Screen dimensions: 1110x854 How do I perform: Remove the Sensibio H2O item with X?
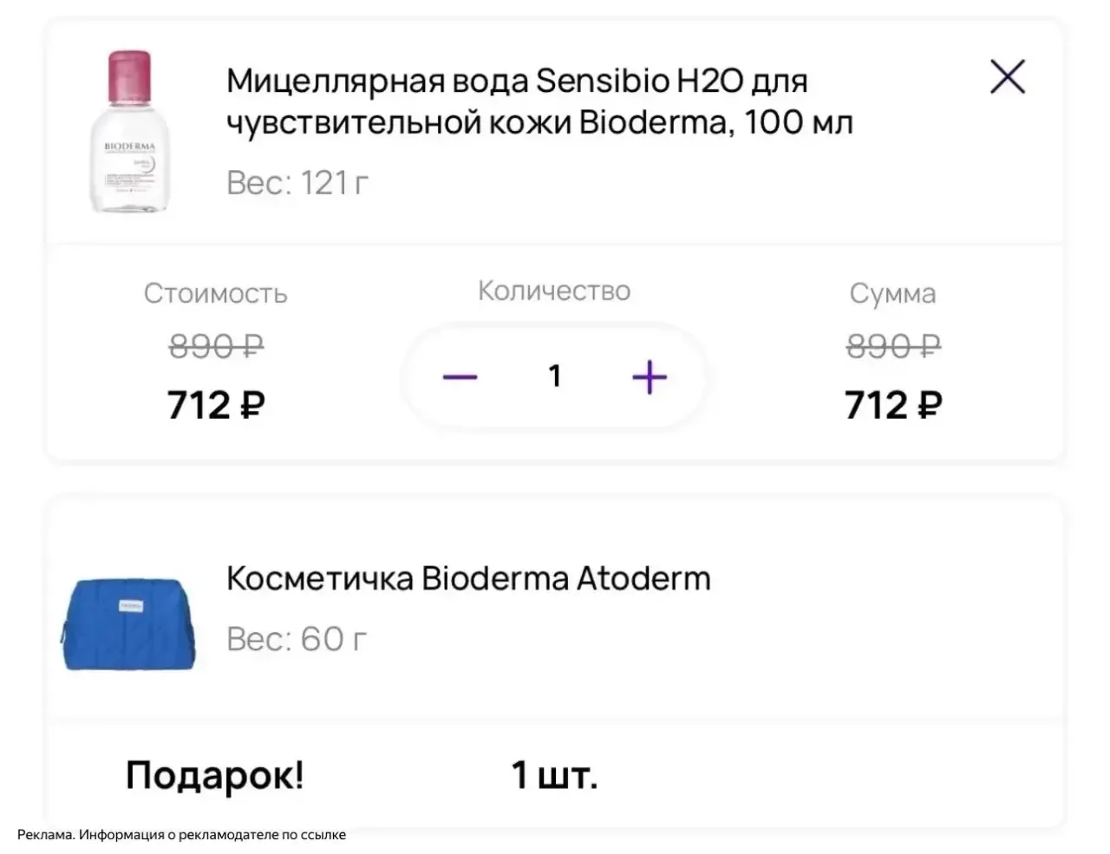1007,78
